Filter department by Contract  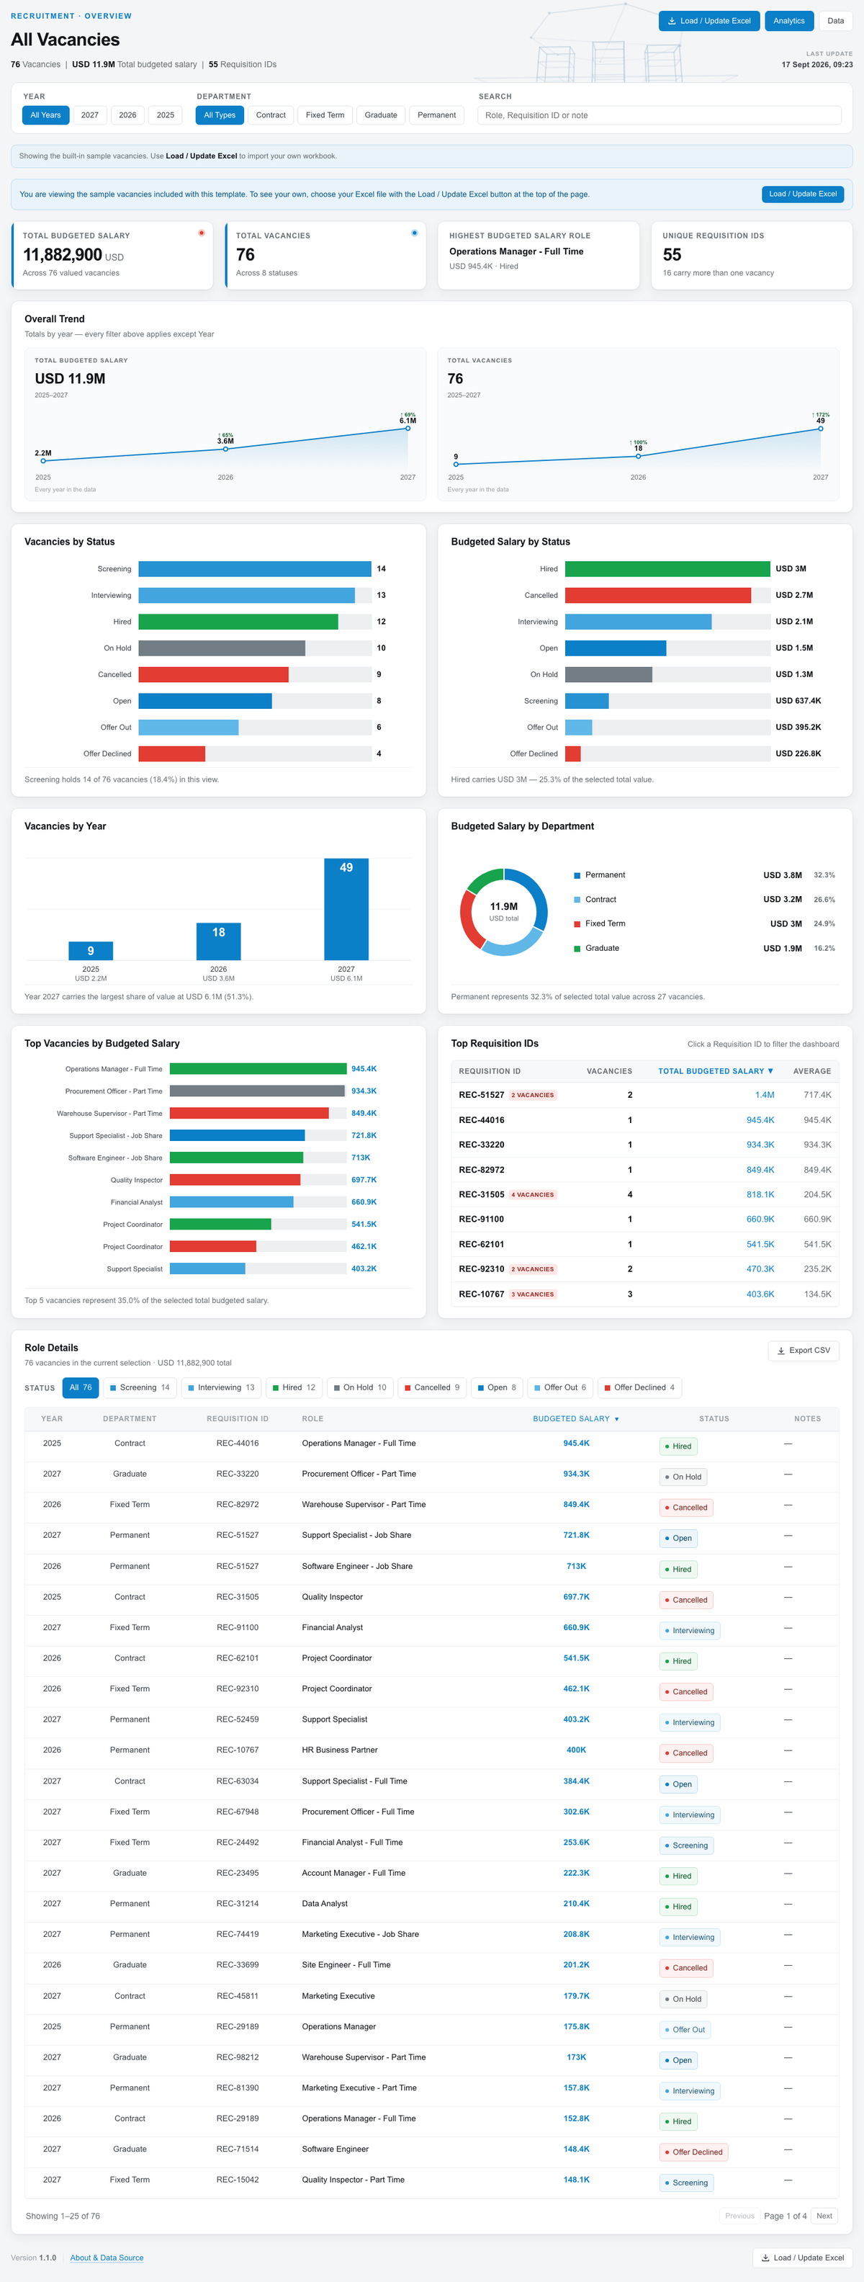click(271, 115)
